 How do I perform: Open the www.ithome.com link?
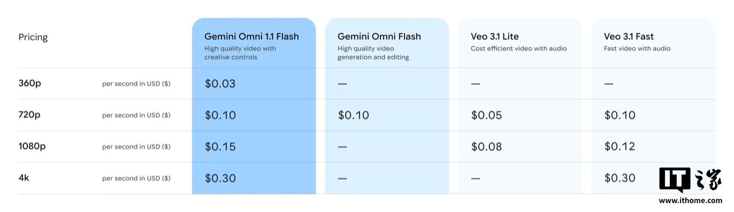tap(690, 201)
